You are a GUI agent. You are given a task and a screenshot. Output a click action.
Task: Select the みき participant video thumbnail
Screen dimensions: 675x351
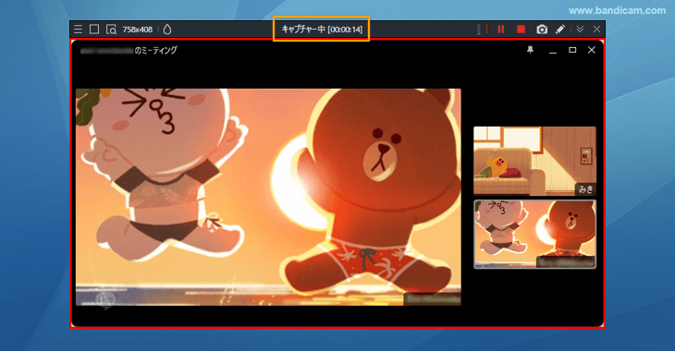pyautogui.click(x=534, y=161)
